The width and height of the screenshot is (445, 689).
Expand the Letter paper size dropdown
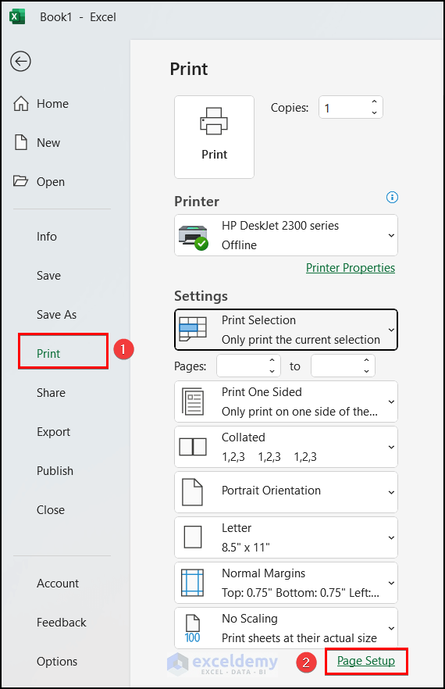tap(391, 537)
